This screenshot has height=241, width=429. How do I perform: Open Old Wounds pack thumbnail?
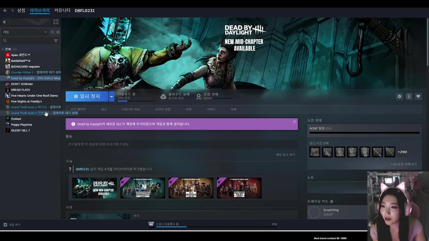(191, 188)
